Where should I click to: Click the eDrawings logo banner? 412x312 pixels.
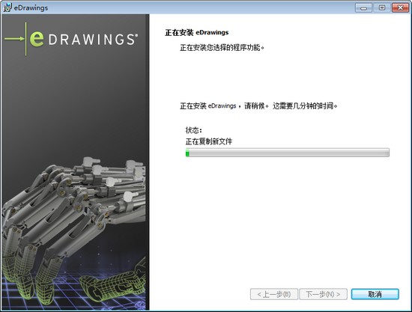[x=71, y=39]
